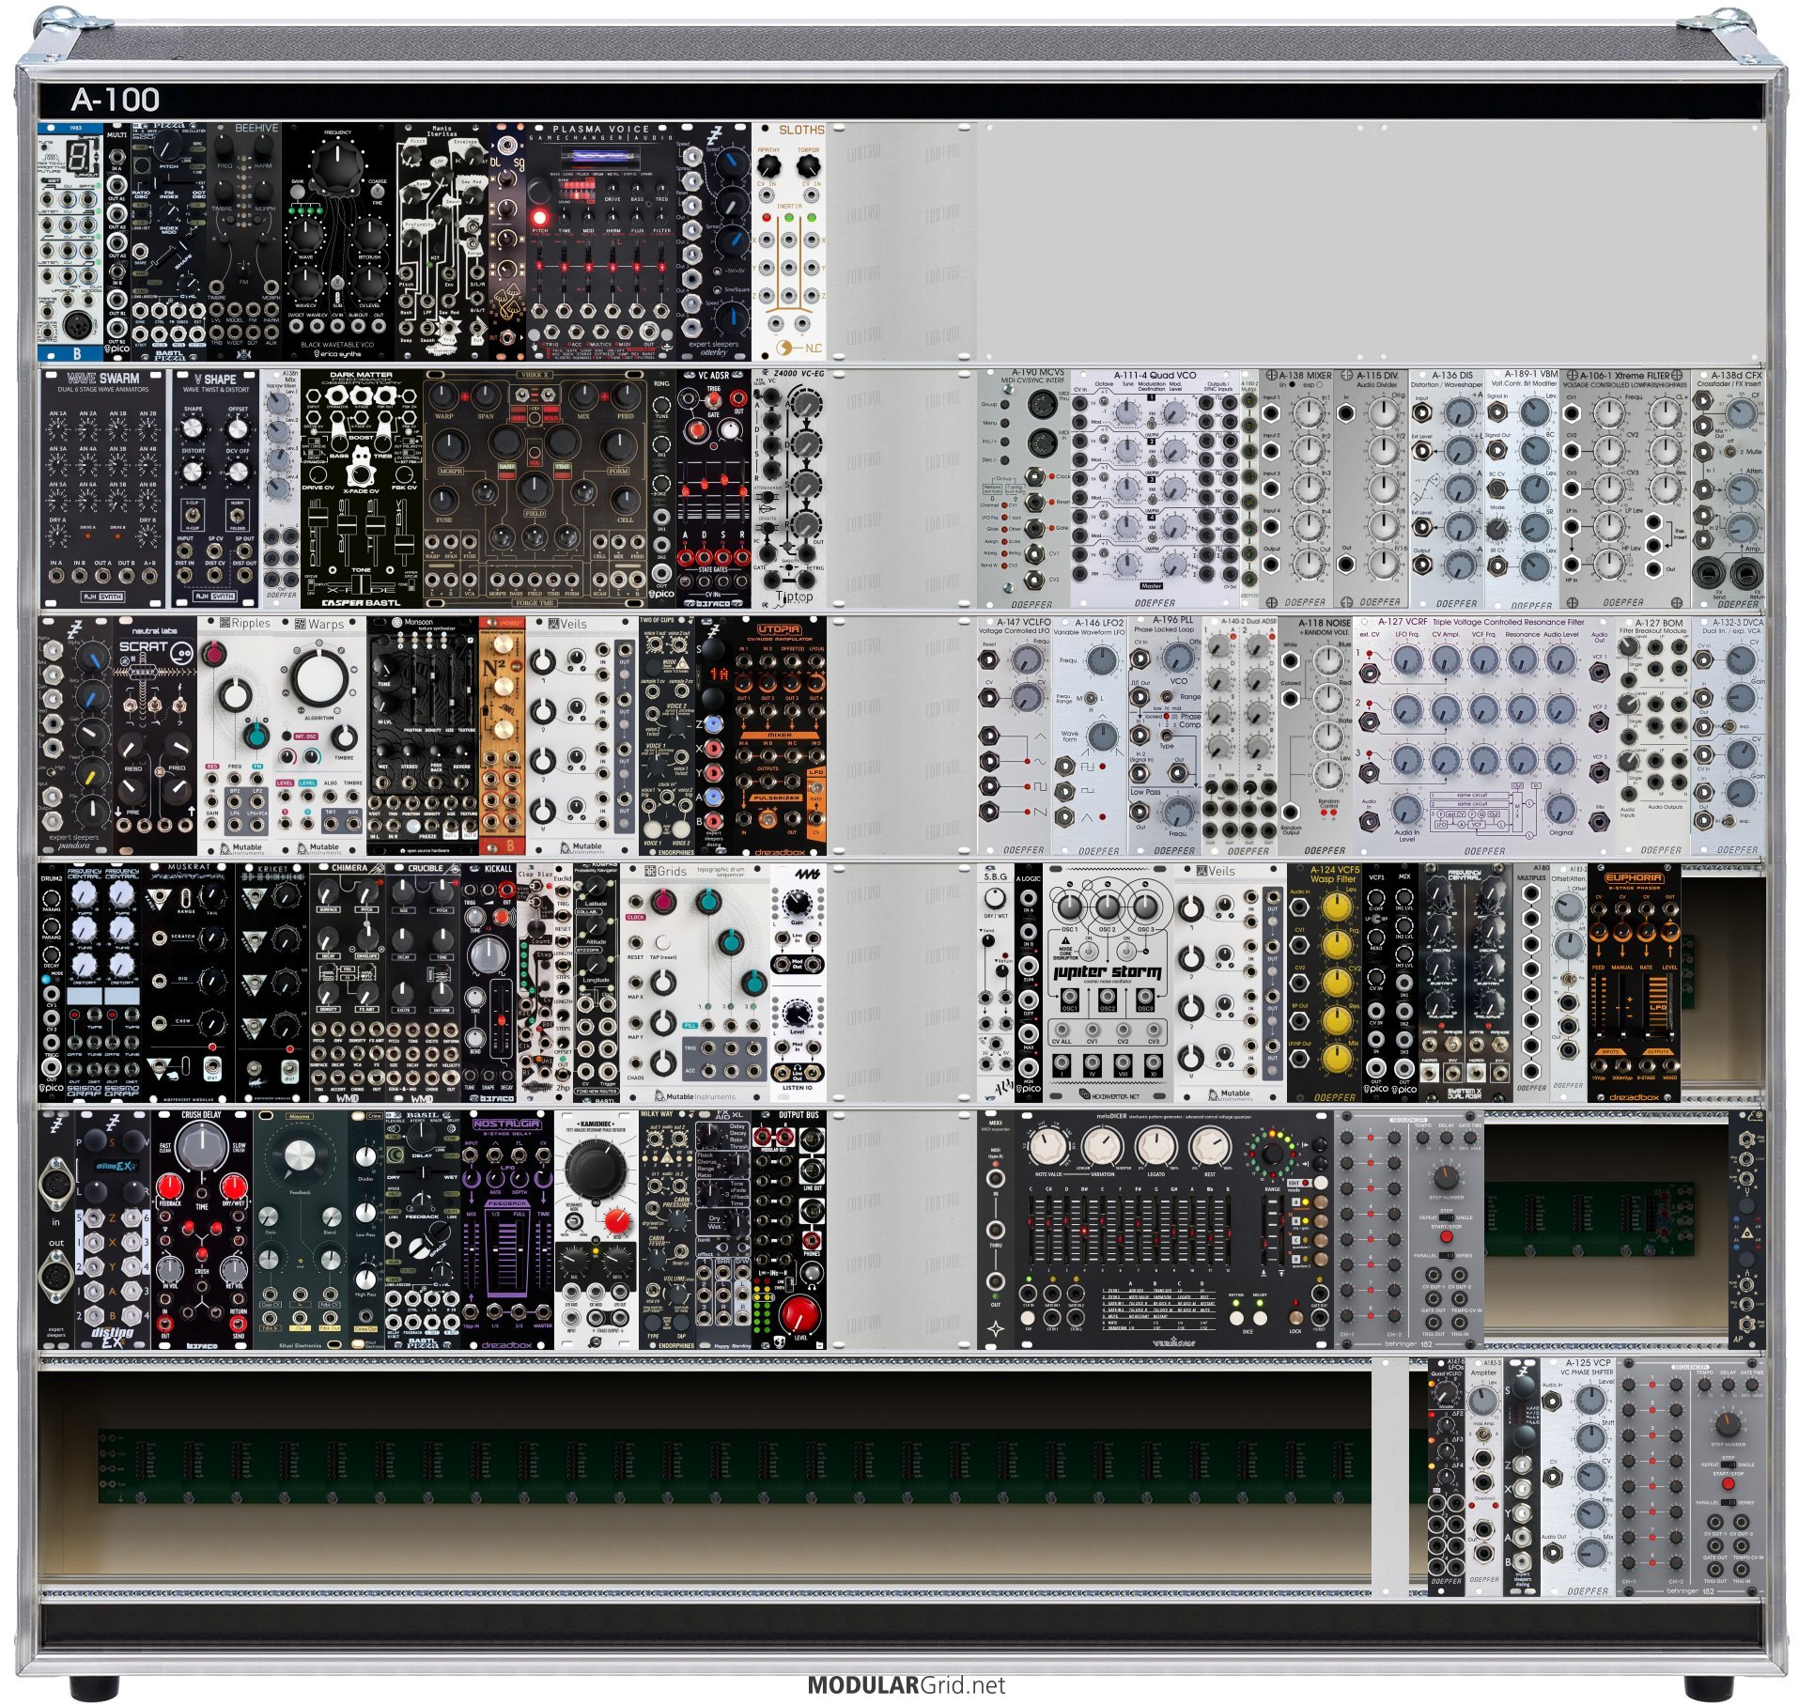The width and height of the screenshot is (1814, 1705).
Task: Click the Grids title glyph icon
Action: (649, 873)
